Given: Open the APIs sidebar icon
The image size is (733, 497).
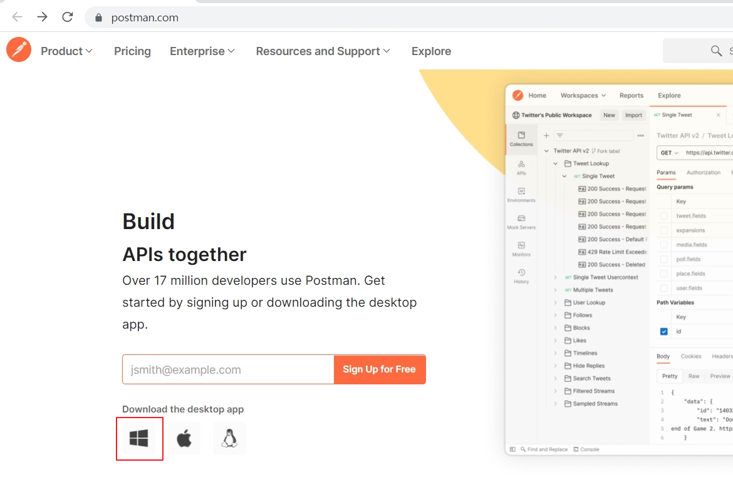Looking at the screenshot, I should [x=521, y=168].
